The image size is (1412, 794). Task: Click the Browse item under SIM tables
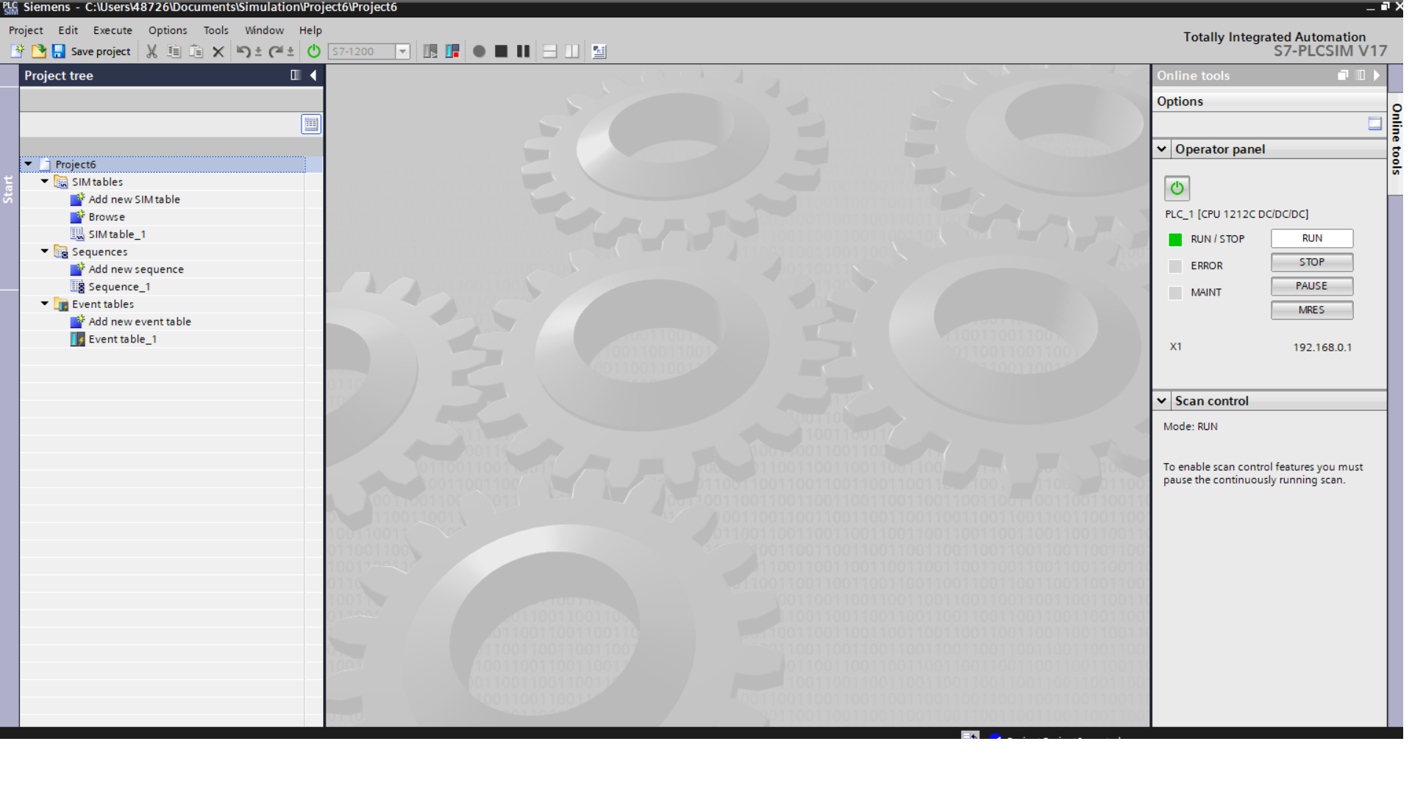click(107, 217)
